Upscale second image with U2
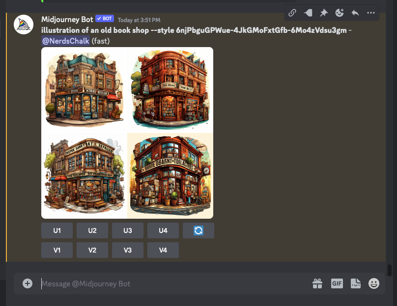This screenshot has width=397, height=306. tap(92, 230)
